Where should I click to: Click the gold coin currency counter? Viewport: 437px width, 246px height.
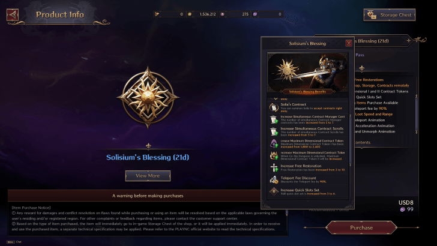tap(202, 14)
